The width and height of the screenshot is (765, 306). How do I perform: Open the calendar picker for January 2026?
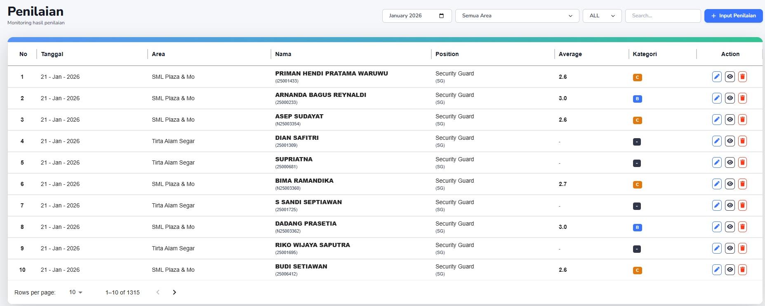tap(441, 16)
